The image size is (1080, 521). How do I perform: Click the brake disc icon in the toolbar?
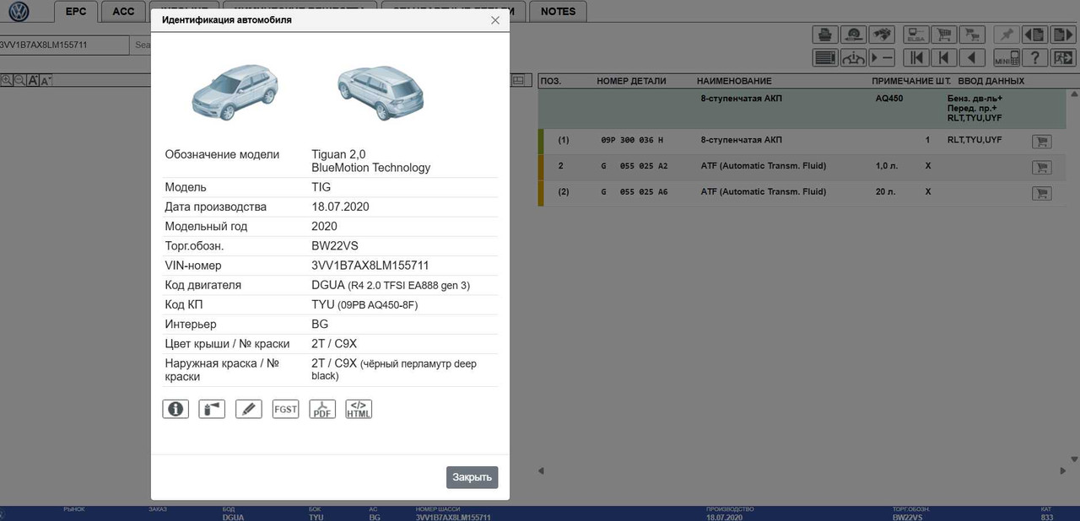tap(854, 35)
